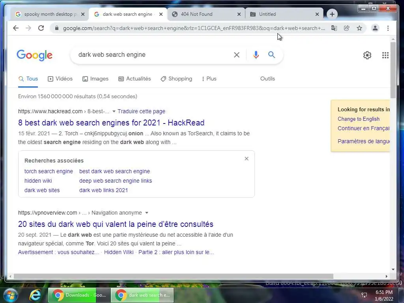
Task: Click scrollbar down arrow
Action: click(393, 269)
